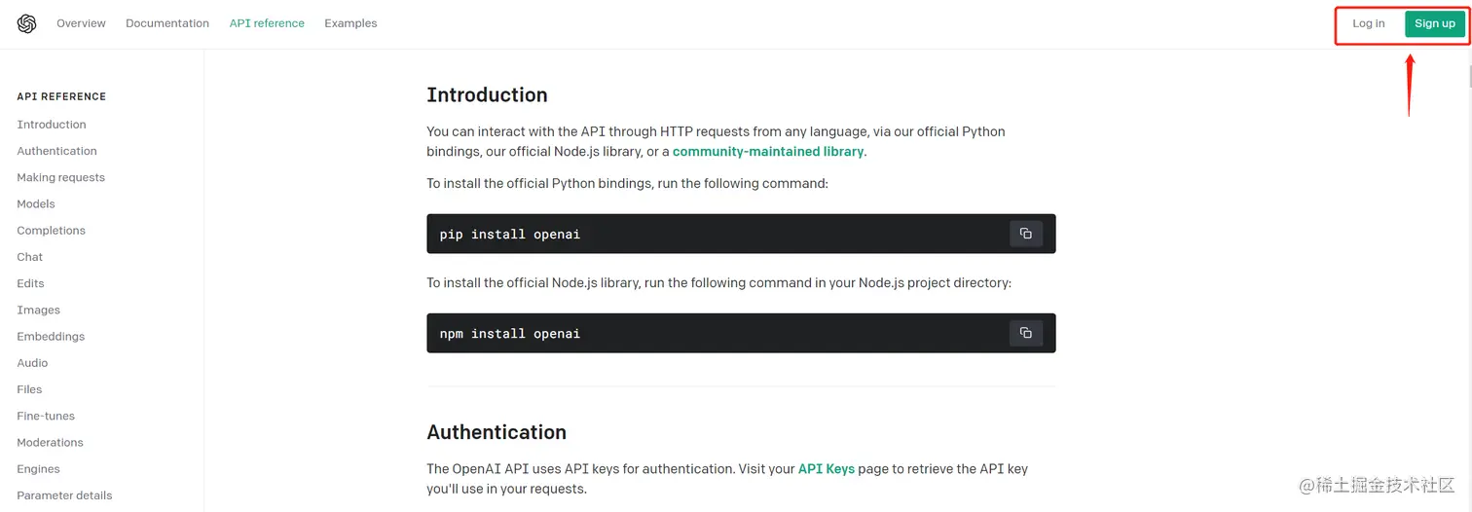The image size is (1472, 512).
Task: Open Moderations in the sidebar
Action: (x=50, y=442)
